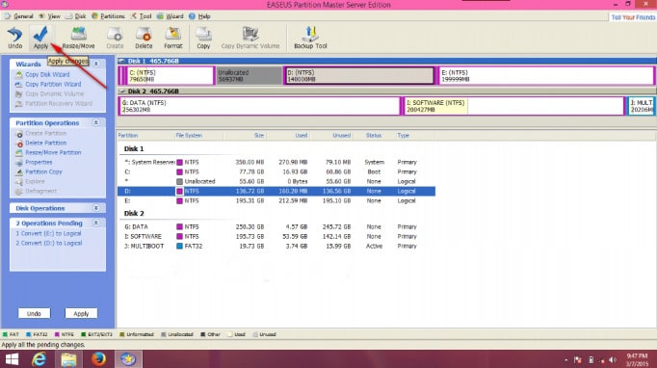Select pending operation Convert (D:) to Logical
This screenshot has height=368, width=657.
[48, 243]
